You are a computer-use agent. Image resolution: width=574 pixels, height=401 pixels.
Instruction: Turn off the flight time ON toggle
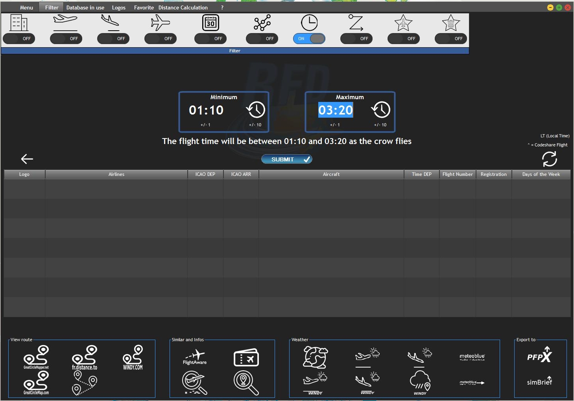coord(309,39)
